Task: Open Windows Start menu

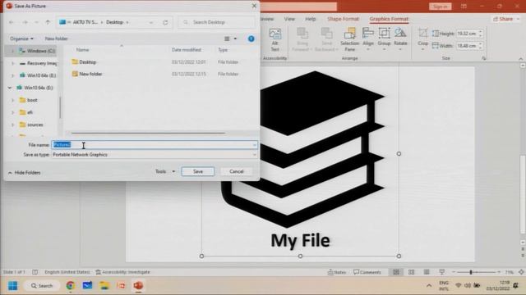Action: [x=13, y=286]
